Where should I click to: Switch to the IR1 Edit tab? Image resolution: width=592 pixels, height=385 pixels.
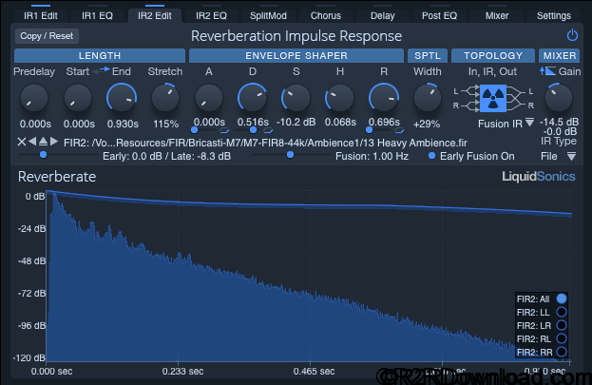[x=41, y=15]
